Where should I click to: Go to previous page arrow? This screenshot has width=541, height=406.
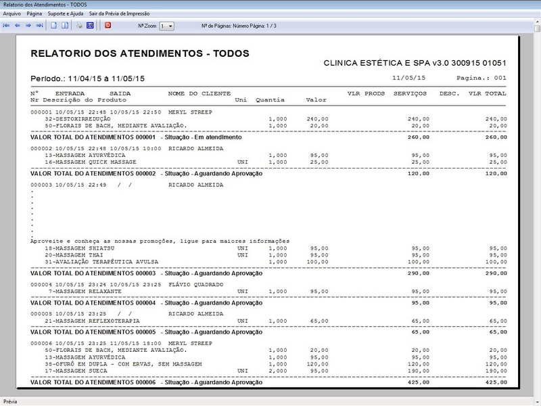pyautogui.click(x=18, y=26)
